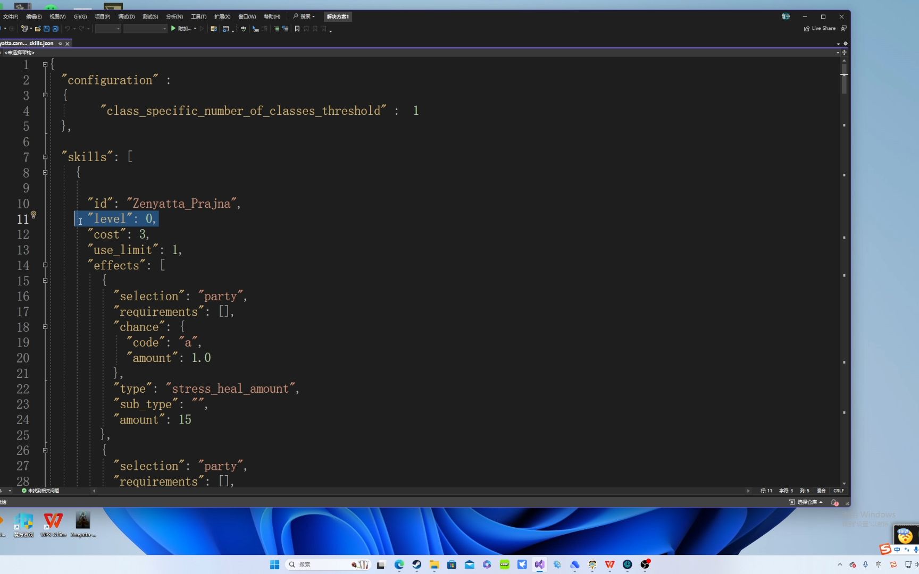Click the 解决方案1 solution name button
The height and width of the screenshot is (574, 919).
pos(338,16)
